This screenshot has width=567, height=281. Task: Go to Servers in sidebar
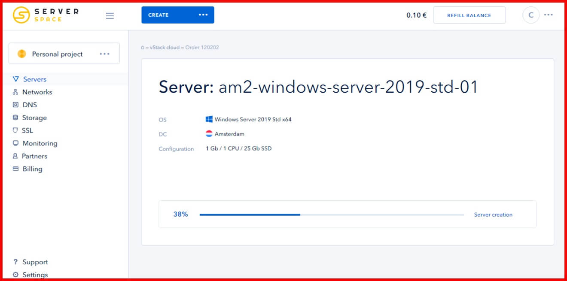[x=35, y=79]
